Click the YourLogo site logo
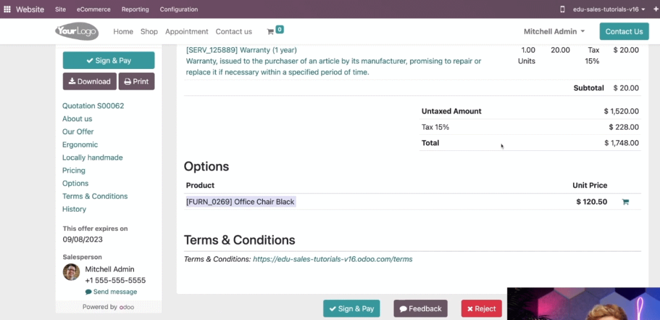This screenshot has height=320, width=660. click(77, 31)
